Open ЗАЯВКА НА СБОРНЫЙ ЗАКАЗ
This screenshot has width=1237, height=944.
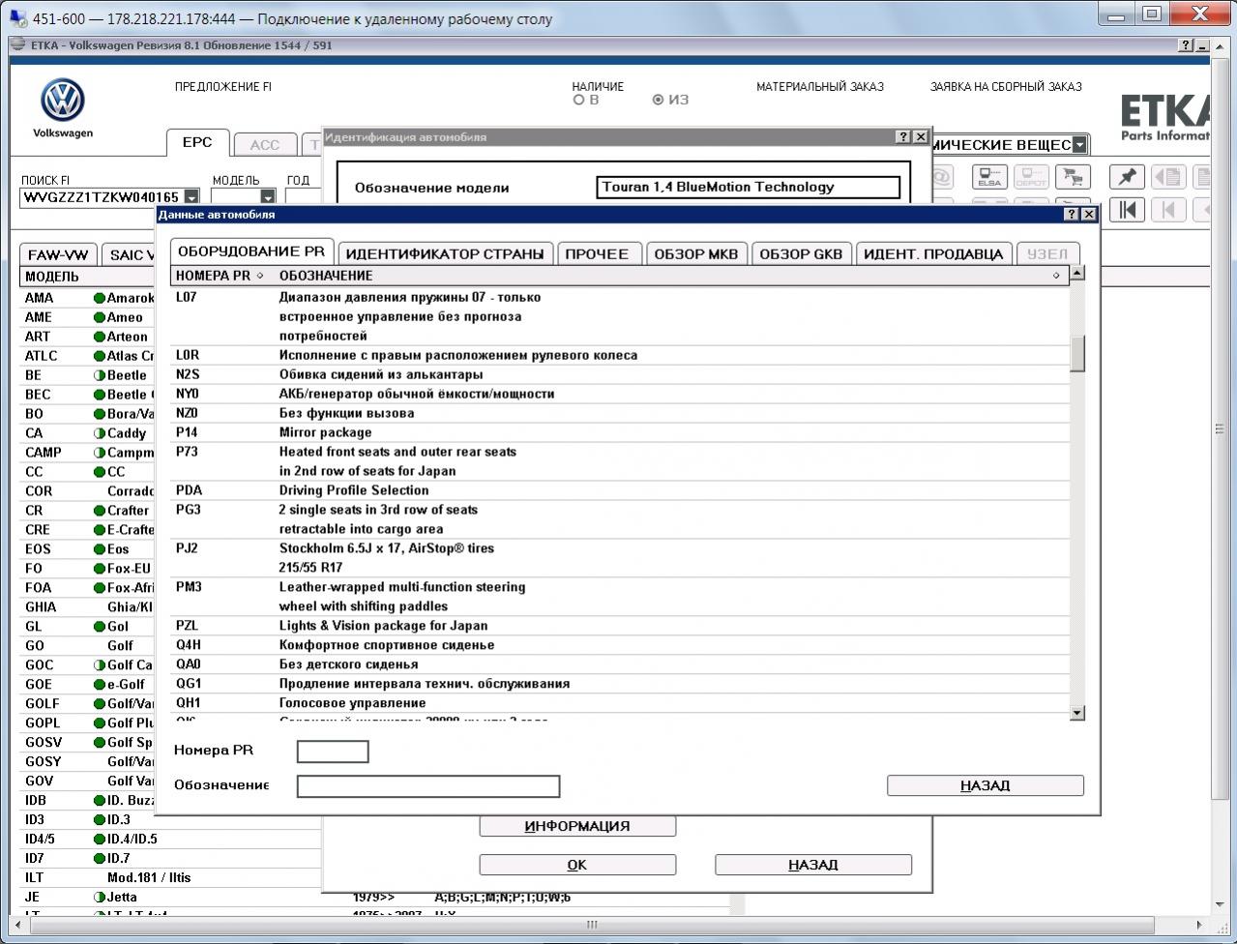[1006, 87]
